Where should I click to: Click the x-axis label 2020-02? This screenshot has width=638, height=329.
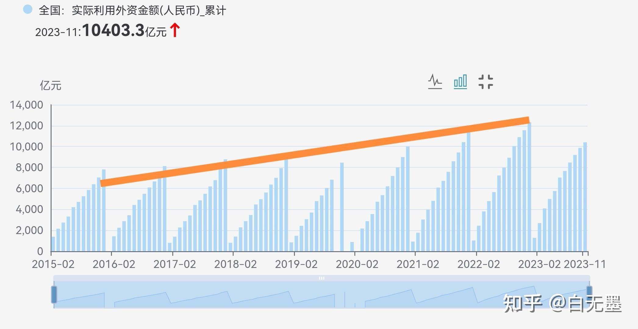pos(357,264)
